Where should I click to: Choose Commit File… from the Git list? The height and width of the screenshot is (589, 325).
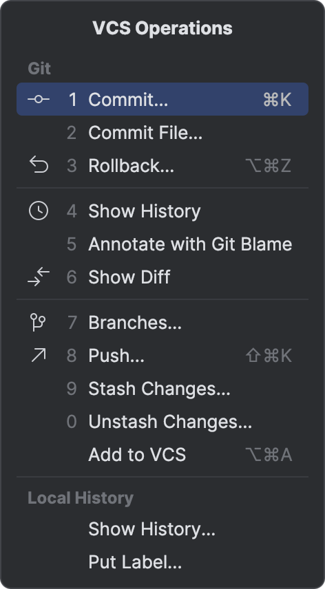(162, 133)
